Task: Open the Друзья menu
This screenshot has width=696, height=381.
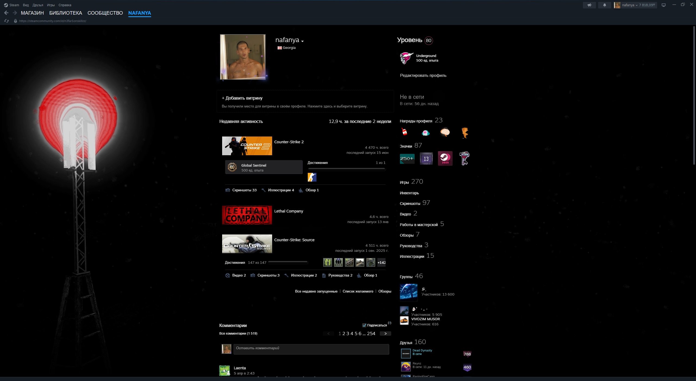Action: click(38, 5)
